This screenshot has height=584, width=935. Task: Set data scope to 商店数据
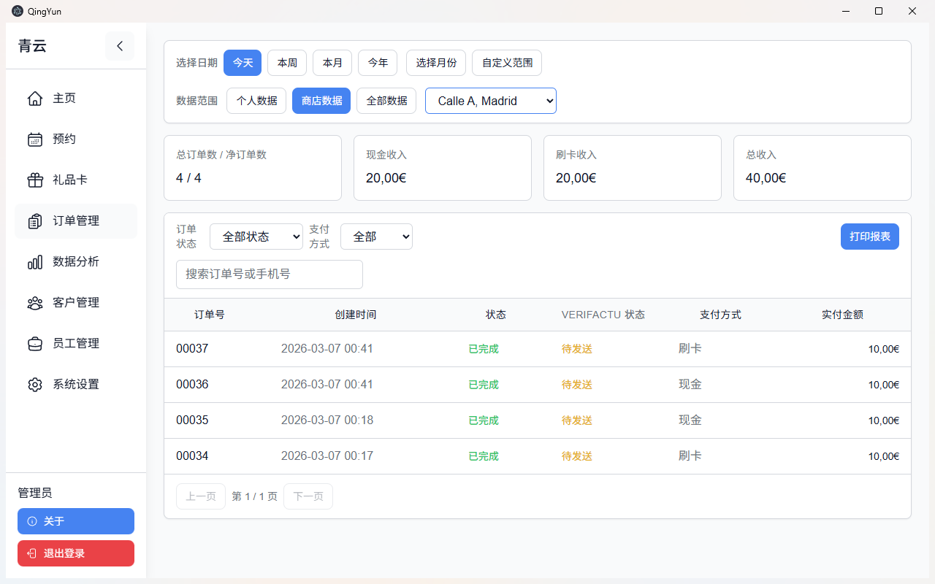[x=321, y=101]
